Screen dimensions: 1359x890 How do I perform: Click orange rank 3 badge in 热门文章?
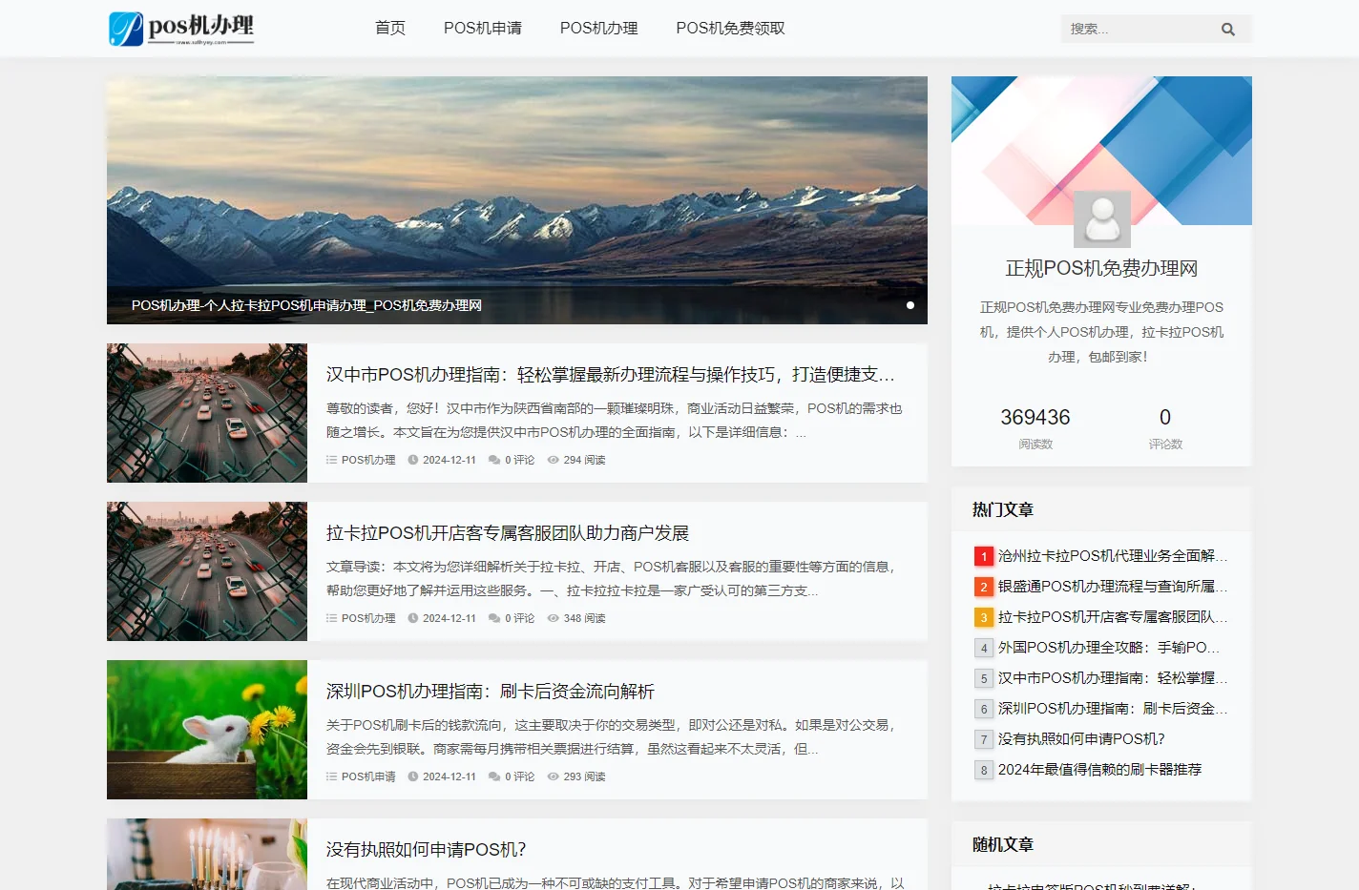[x=983, y=617]
